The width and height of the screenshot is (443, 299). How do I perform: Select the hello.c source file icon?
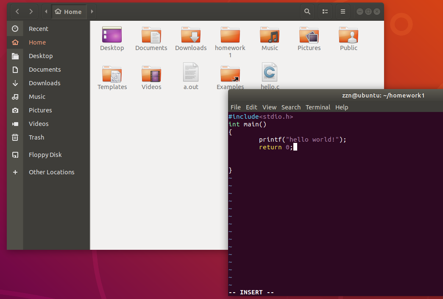pyautogui.click(x=270, y=73)
